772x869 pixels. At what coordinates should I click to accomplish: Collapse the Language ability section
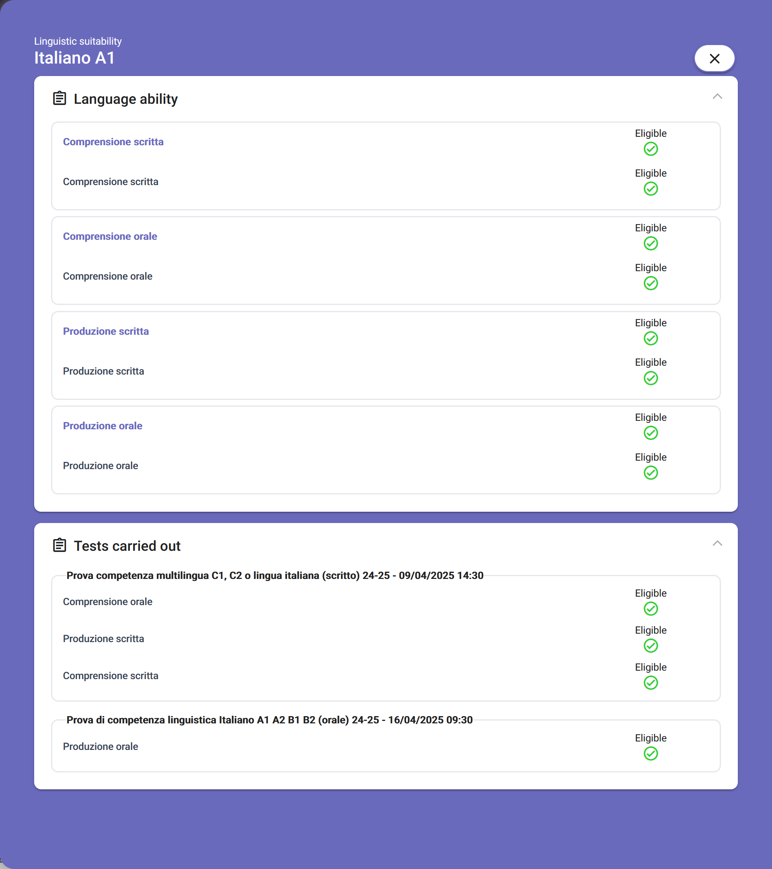717,97
